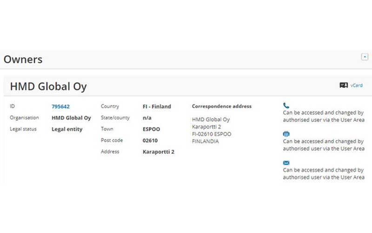This screenshot has height=233, width=372.
Task: Open owner ID 795642 link
Action: click(x=60, y=107)
